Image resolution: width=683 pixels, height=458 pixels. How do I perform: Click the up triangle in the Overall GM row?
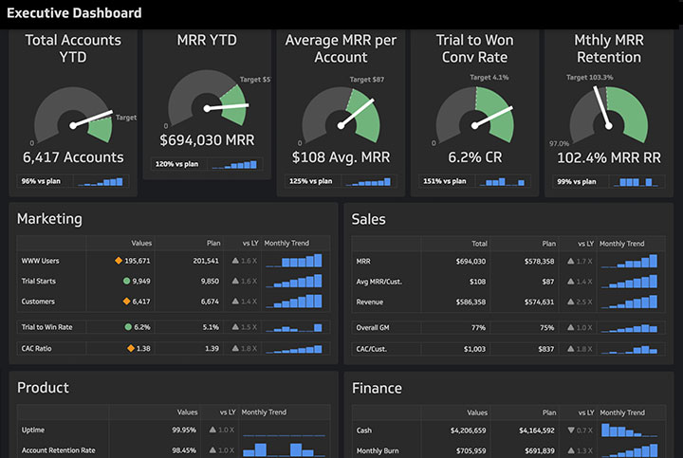point(571,327)
